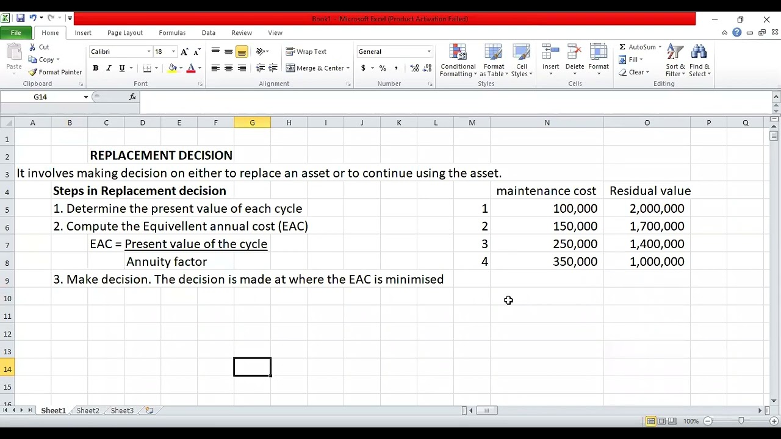The image size is (781, 439).
Task: Open the font size dropdown
Action: coord(173,52)
